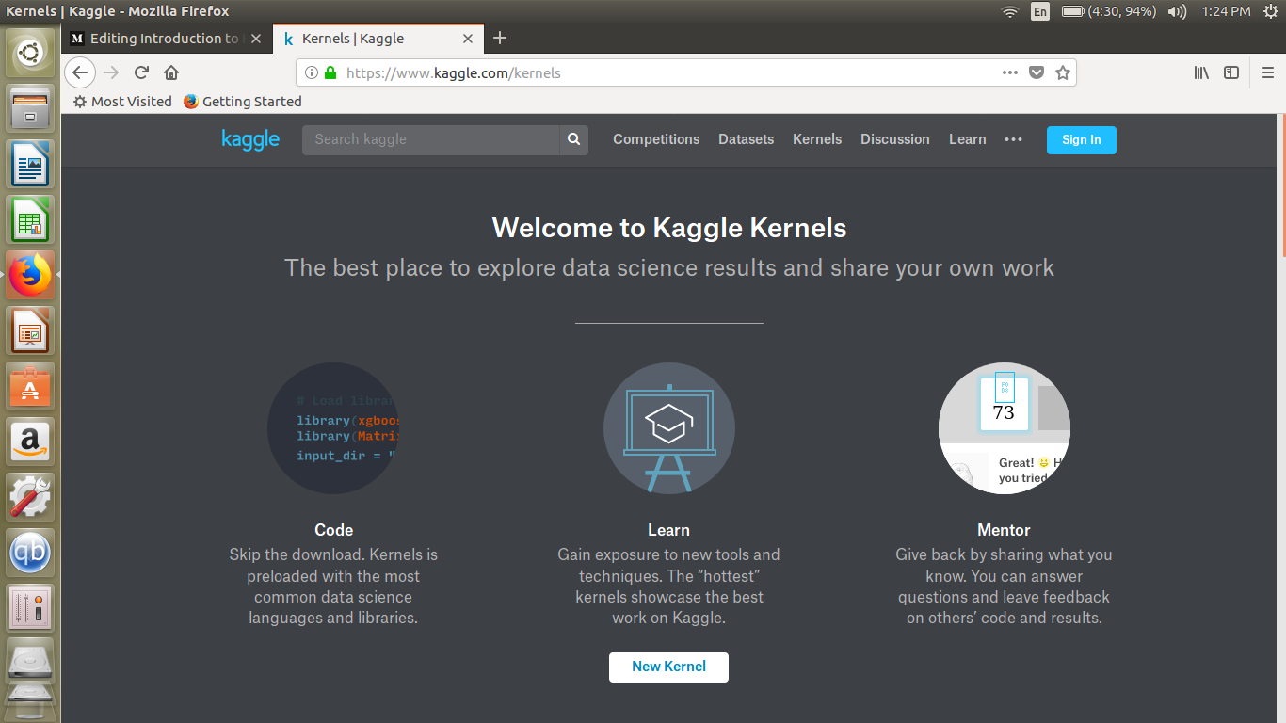Launch Amazon from the Ubuntu dock

click(x=30, y=441)
